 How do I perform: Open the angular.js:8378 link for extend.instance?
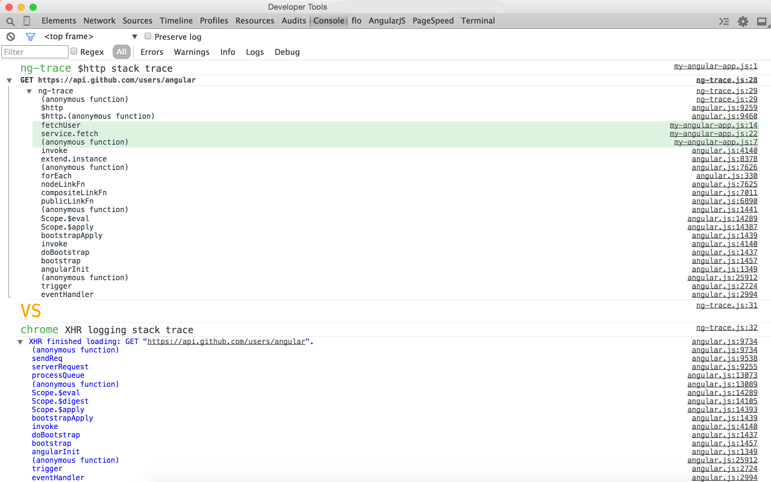[725, 159]
